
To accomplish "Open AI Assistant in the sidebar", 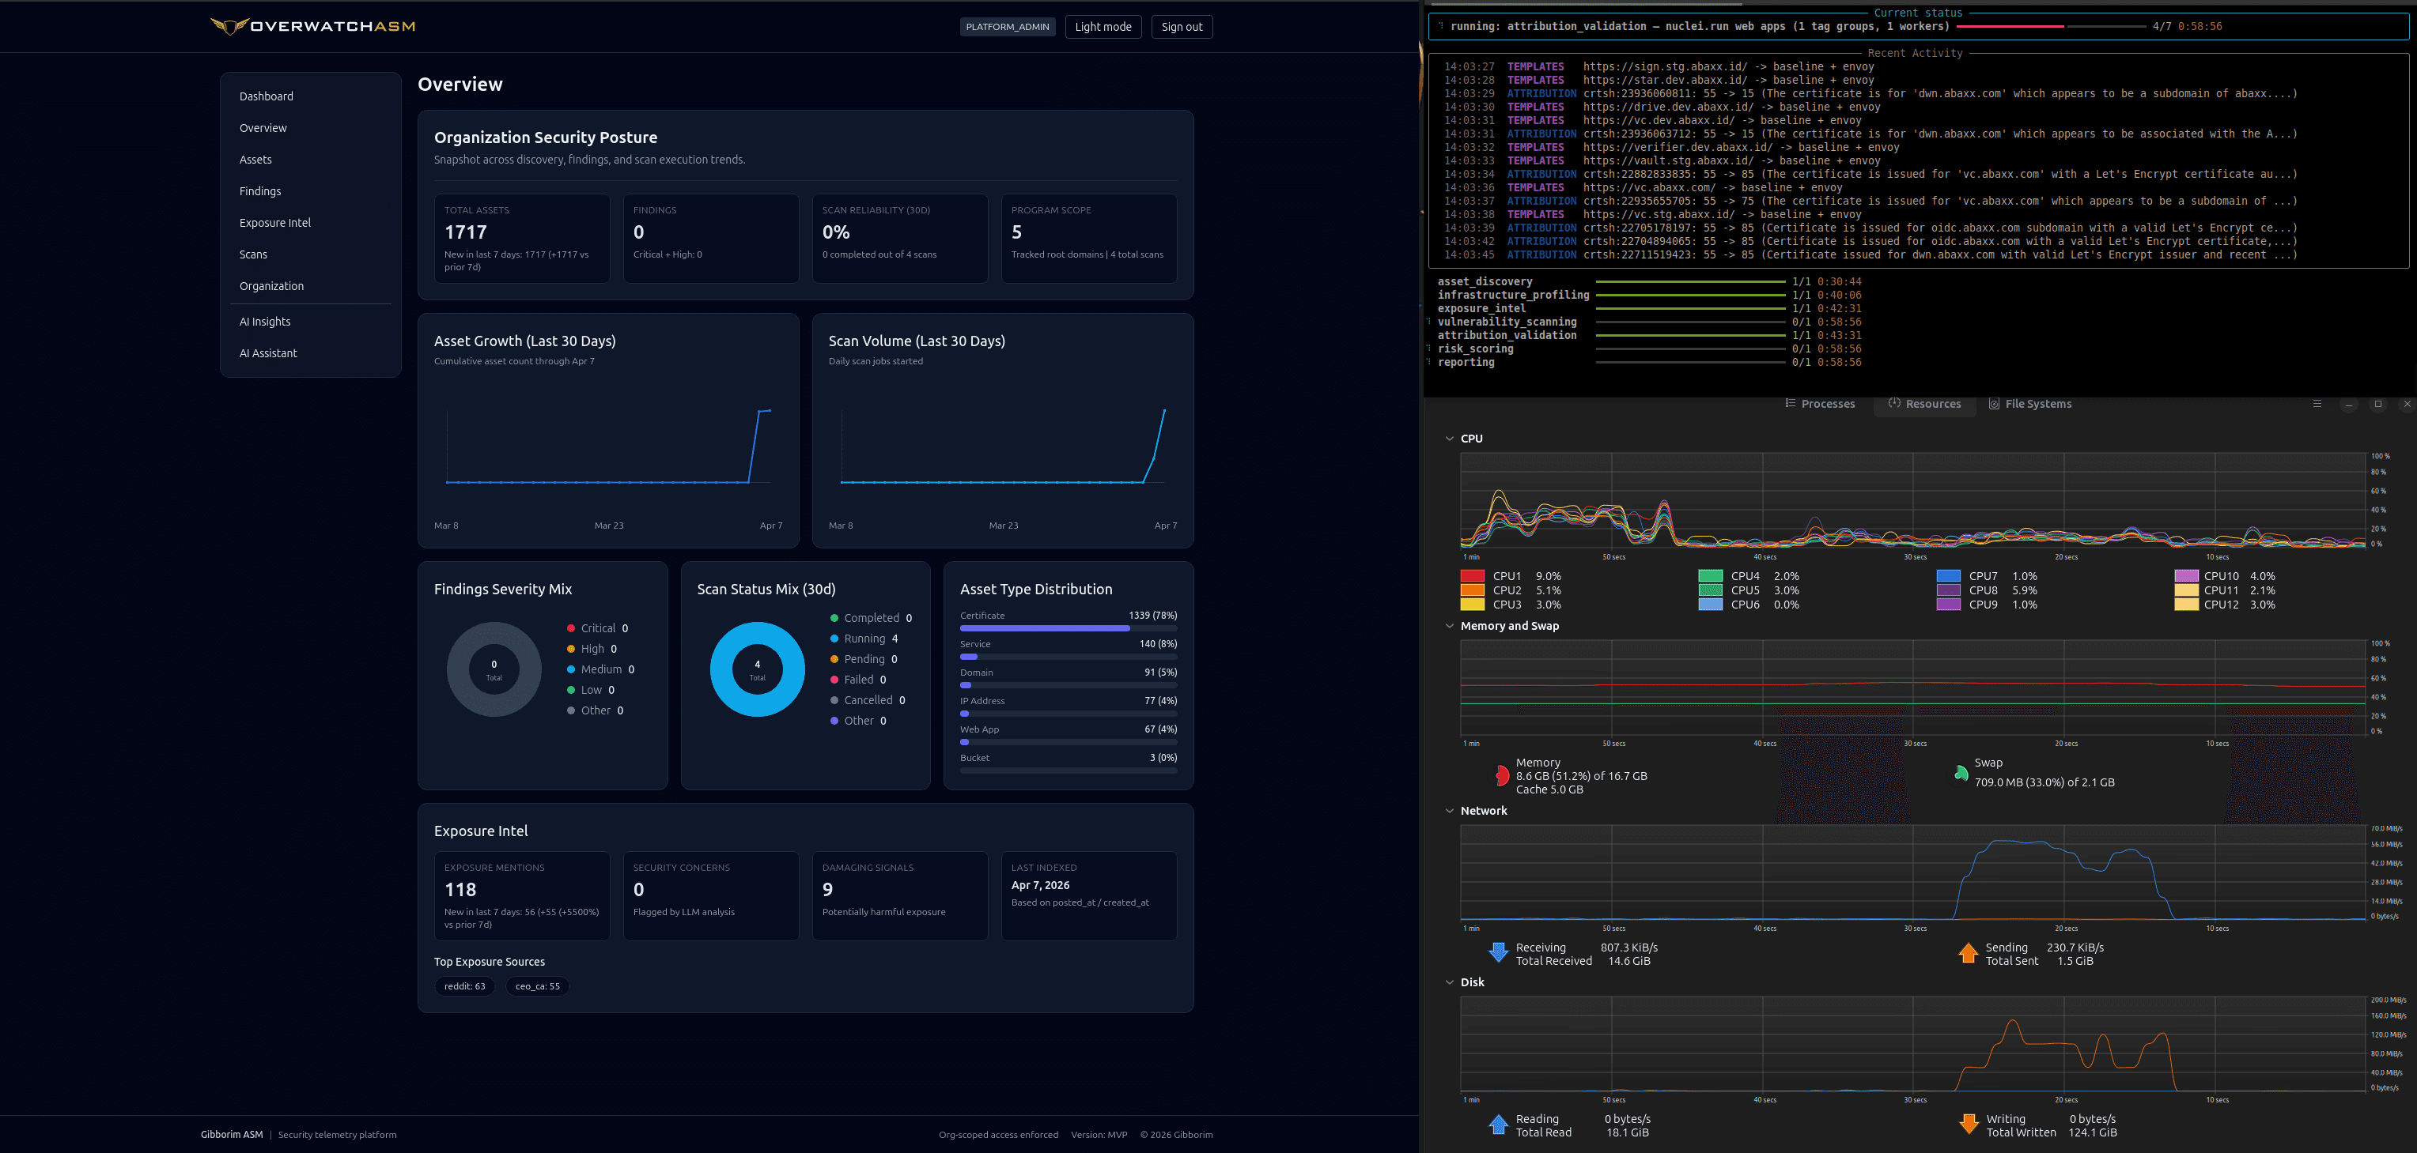I will point(268,353).
